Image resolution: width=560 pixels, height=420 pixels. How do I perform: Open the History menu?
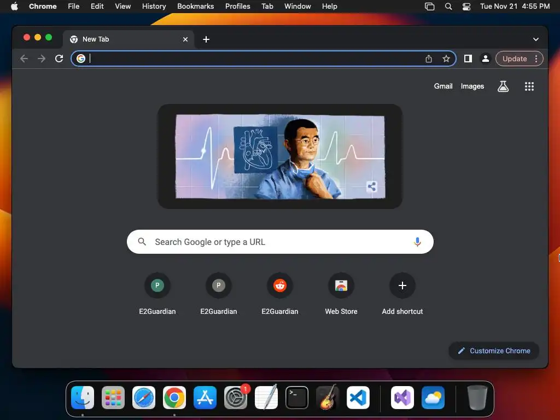(x=154, y=6)
